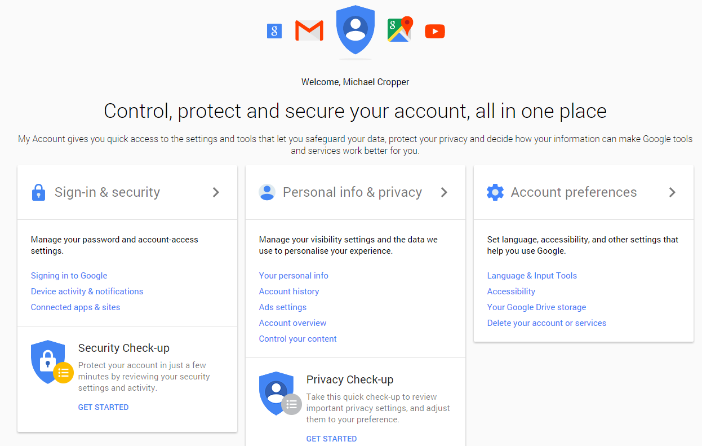
Task: Expand Sign-in & security with its chevron
Action: tap(216, 192)
